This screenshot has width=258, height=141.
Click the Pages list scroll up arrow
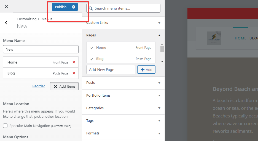(162, 44)
